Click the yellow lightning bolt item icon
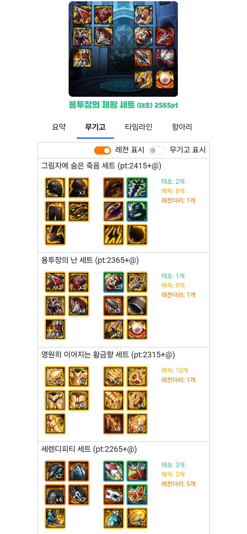 pos(114,235)
